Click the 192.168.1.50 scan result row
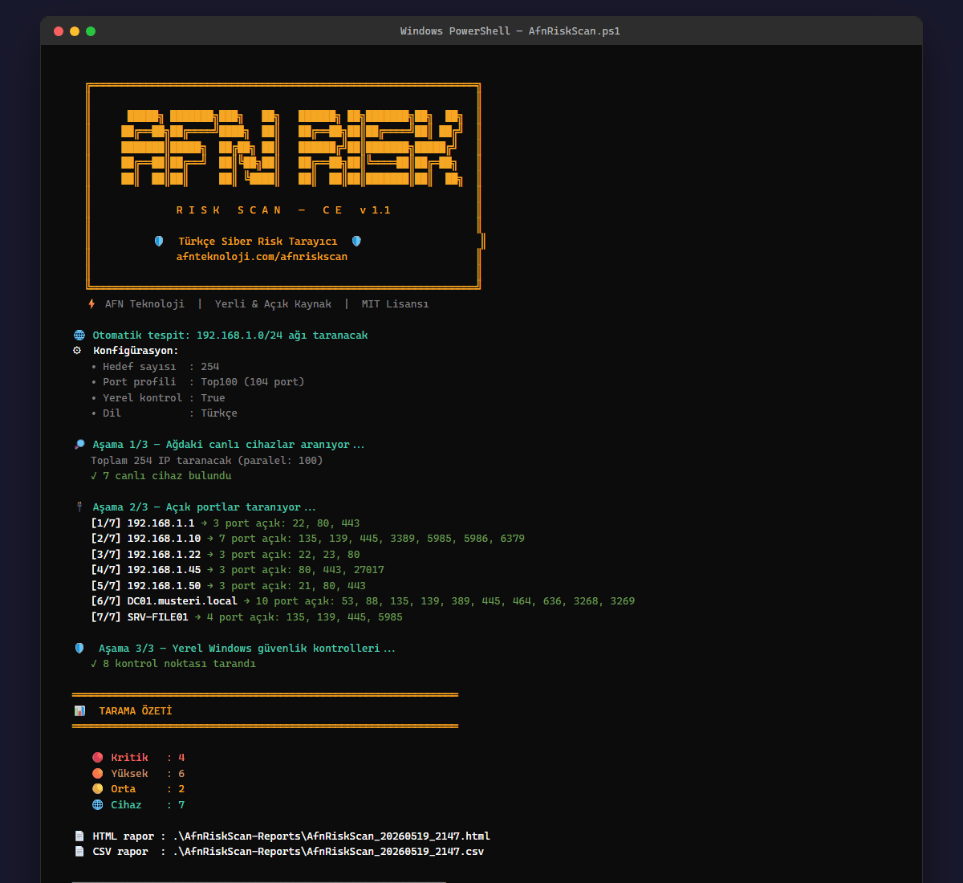The width and height of the screenshot is (963, 883). click(229, 586)
